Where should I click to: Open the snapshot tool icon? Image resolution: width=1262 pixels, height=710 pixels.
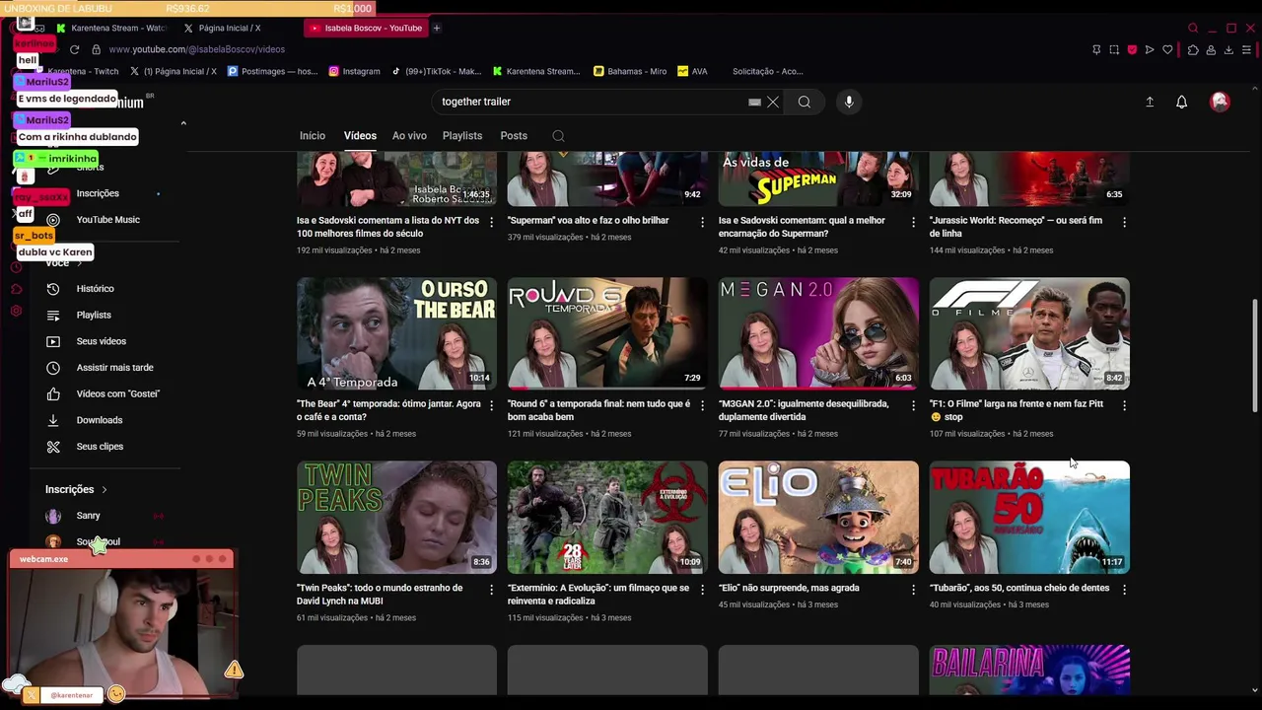[x=1114, y=49]
